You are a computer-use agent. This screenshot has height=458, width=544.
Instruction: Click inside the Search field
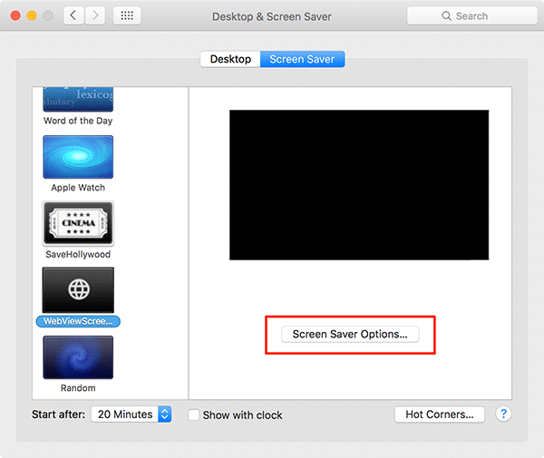(471, 16)
